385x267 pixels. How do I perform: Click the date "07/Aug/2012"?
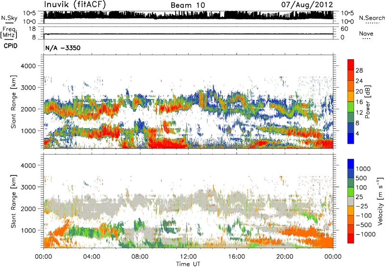307,5
